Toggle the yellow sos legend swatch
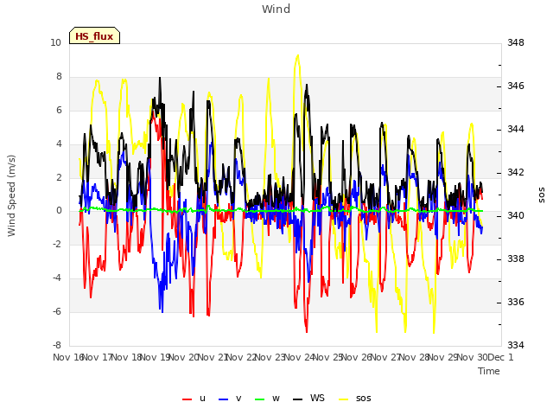Screen dimensions: 553x415 pos(344,399)
